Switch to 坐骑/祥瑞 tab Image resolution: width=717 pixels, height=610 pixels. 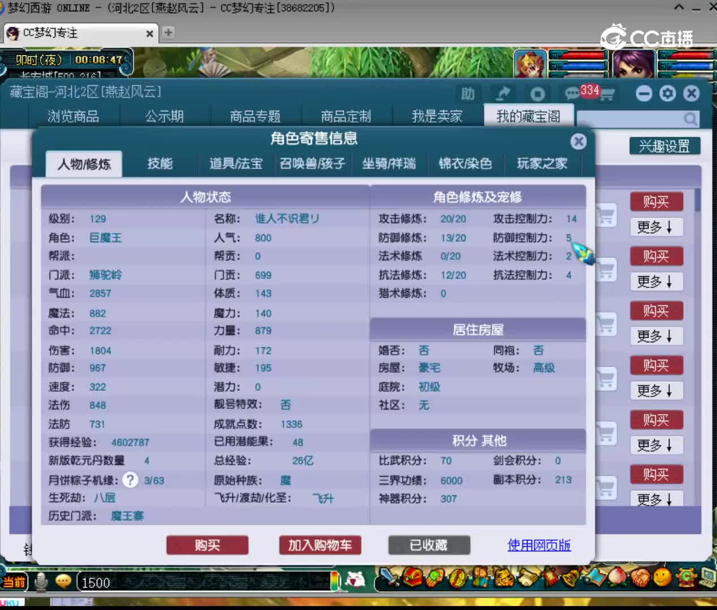pos(389,164)
